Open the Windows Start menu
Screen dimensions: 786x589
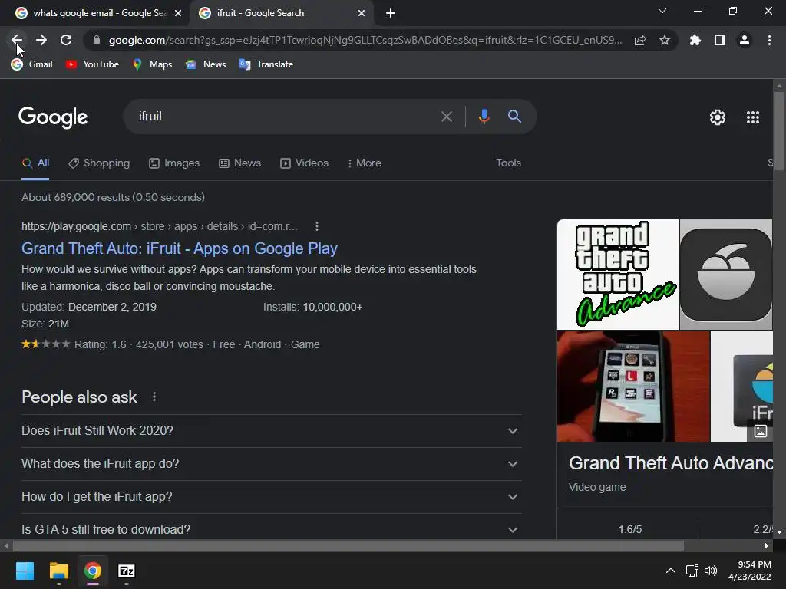tap(25, 571)
